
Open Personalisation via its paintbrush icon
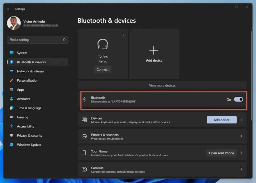pyautogui.click(x=11, y=80)
